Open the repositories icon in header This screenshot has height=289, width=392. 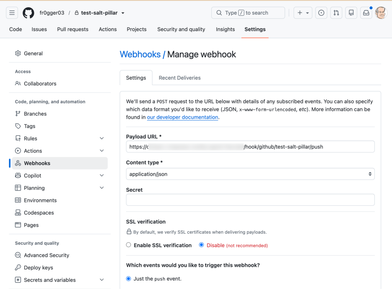(351, 13)
